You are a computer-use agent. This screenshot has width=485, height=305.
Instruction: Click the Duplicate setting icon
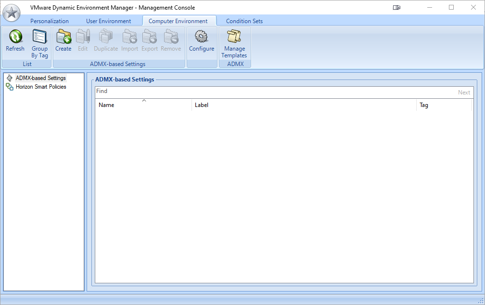106,37
